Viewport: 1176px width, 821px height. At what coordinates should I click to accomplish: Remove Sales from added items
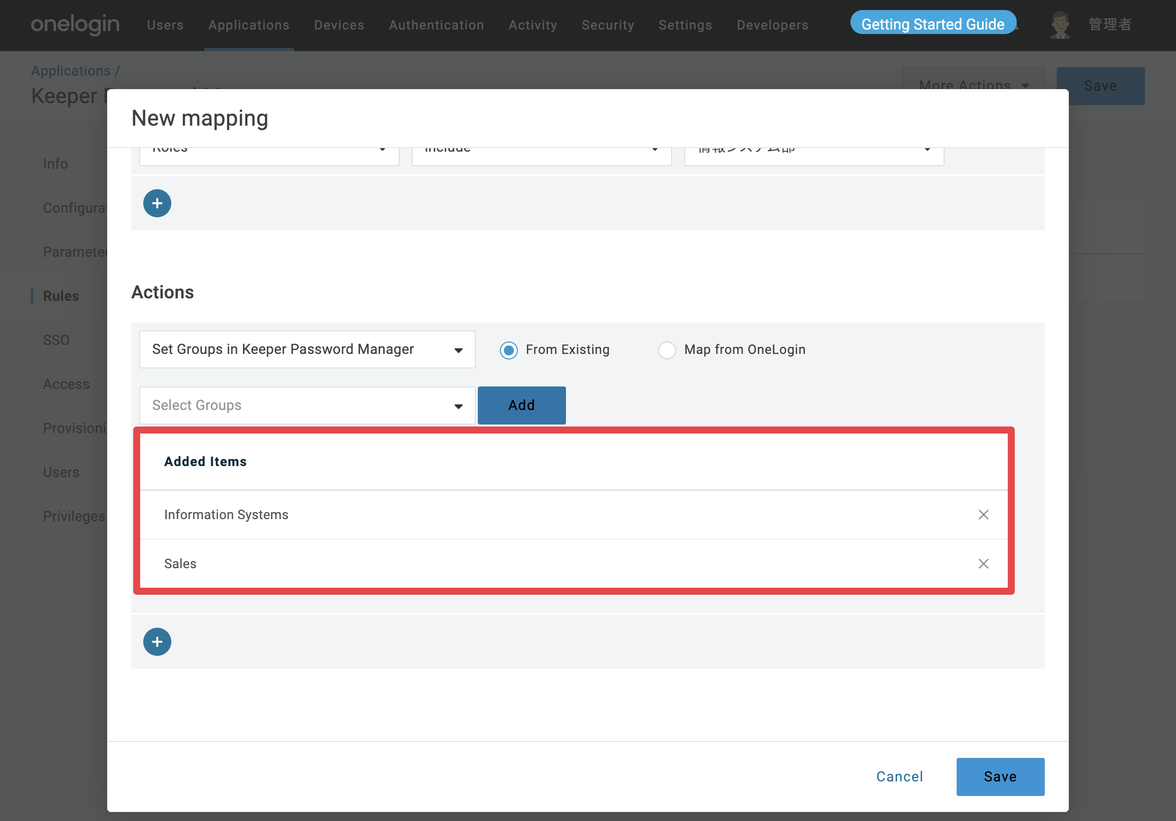pyautogui.click(x=983, y=564)
